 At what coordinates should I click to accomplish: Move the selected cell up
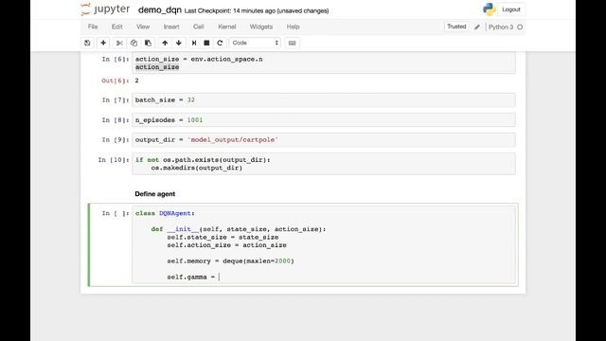[x=165, y=43]
